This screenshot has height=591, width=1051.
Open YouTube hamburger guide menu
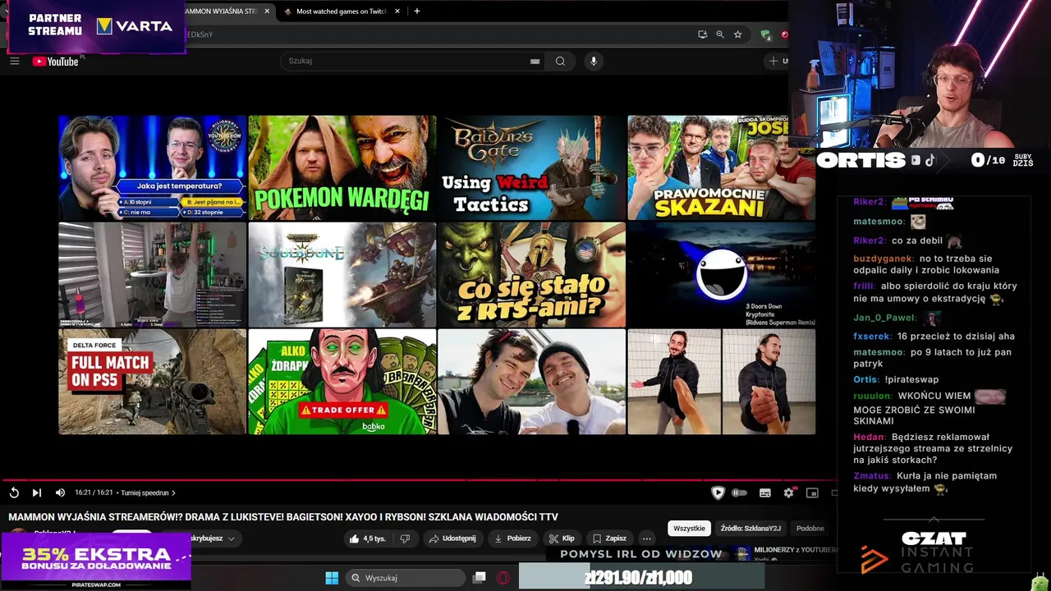[x=14, y=61]
